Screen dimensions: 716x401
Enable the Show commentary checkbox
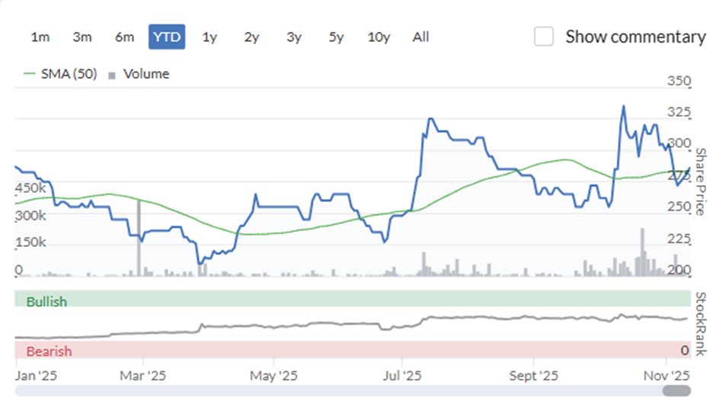tap(544, 37)
